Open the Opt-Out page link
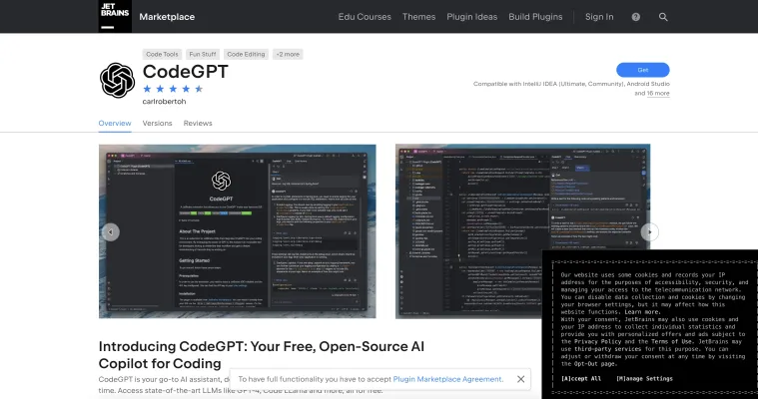The width and height of the screenshot is (758, 399). pos(594,364)
